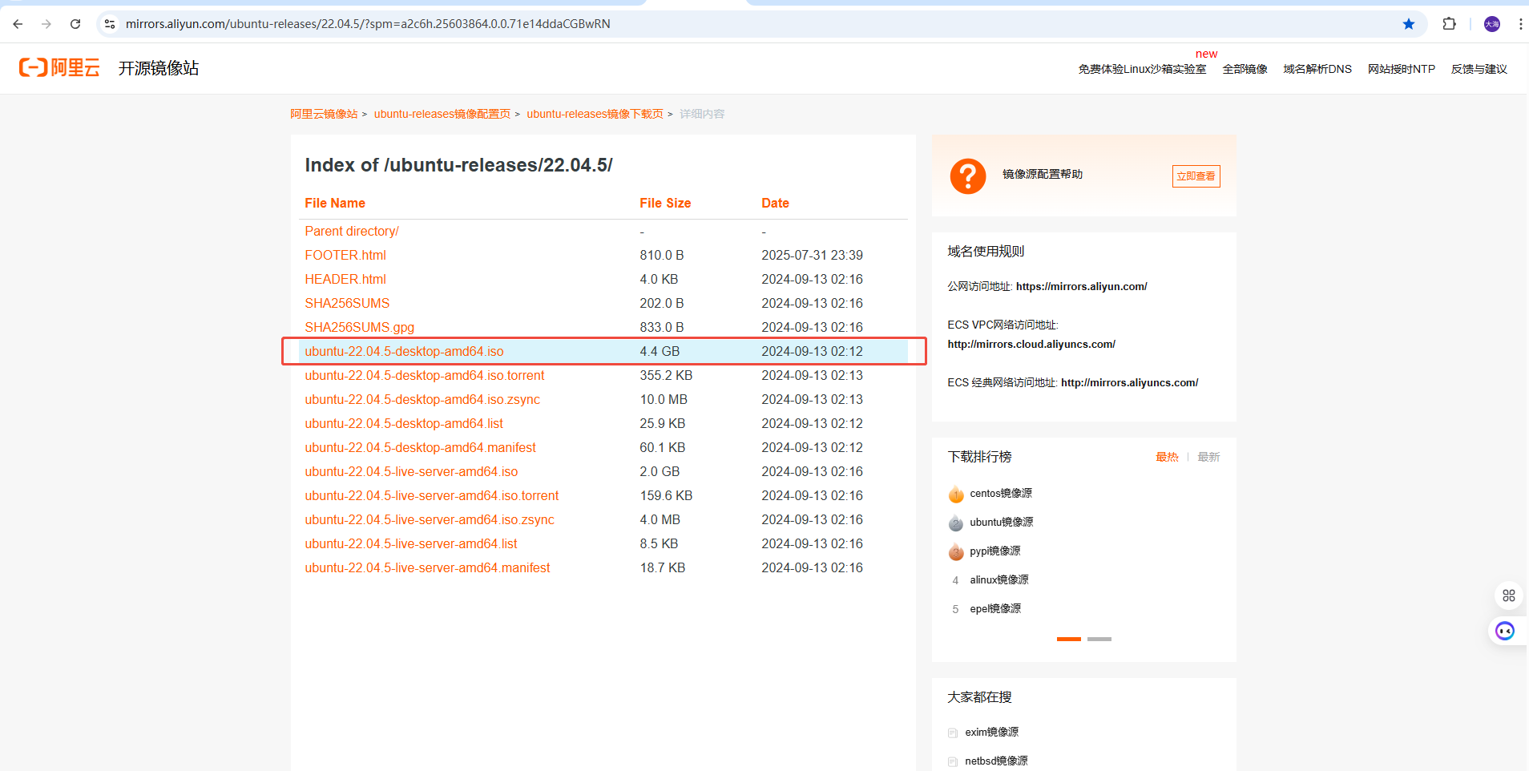Download ubuntu-22.04.5-desktop-amd64.iso.torrent
This screenshot has width=1529, height=771.
tap(424, 375)
